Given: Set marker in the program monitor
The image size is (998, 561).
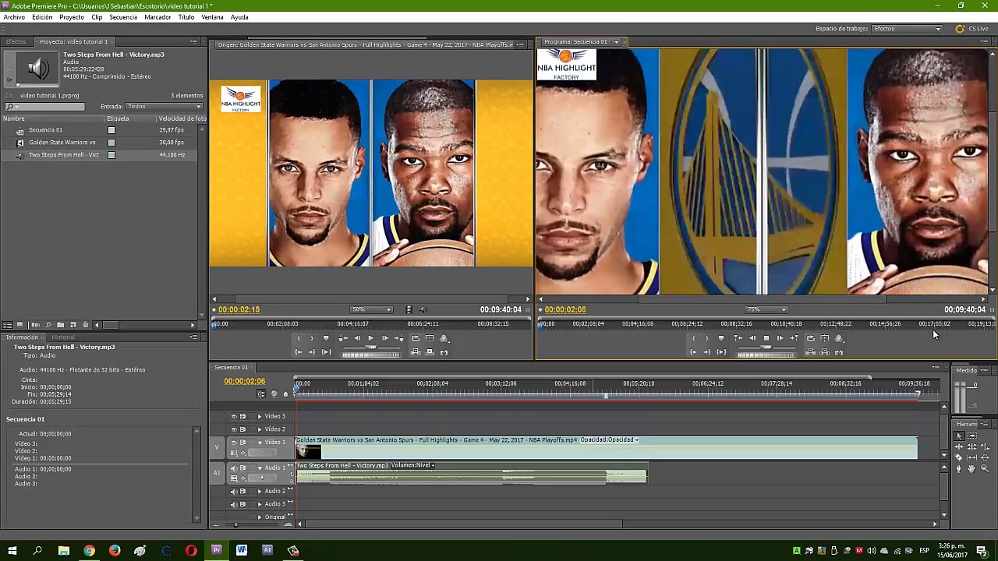Looking at the screenshot, I should [721, 338].
